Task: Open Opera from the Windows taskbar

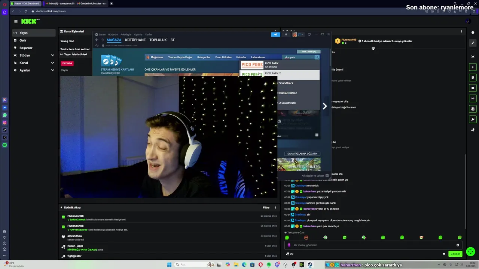Action: point(260,265)
